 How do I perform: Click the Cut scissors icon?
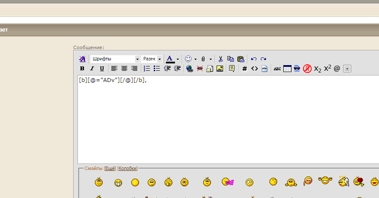[x=220, y=59]
